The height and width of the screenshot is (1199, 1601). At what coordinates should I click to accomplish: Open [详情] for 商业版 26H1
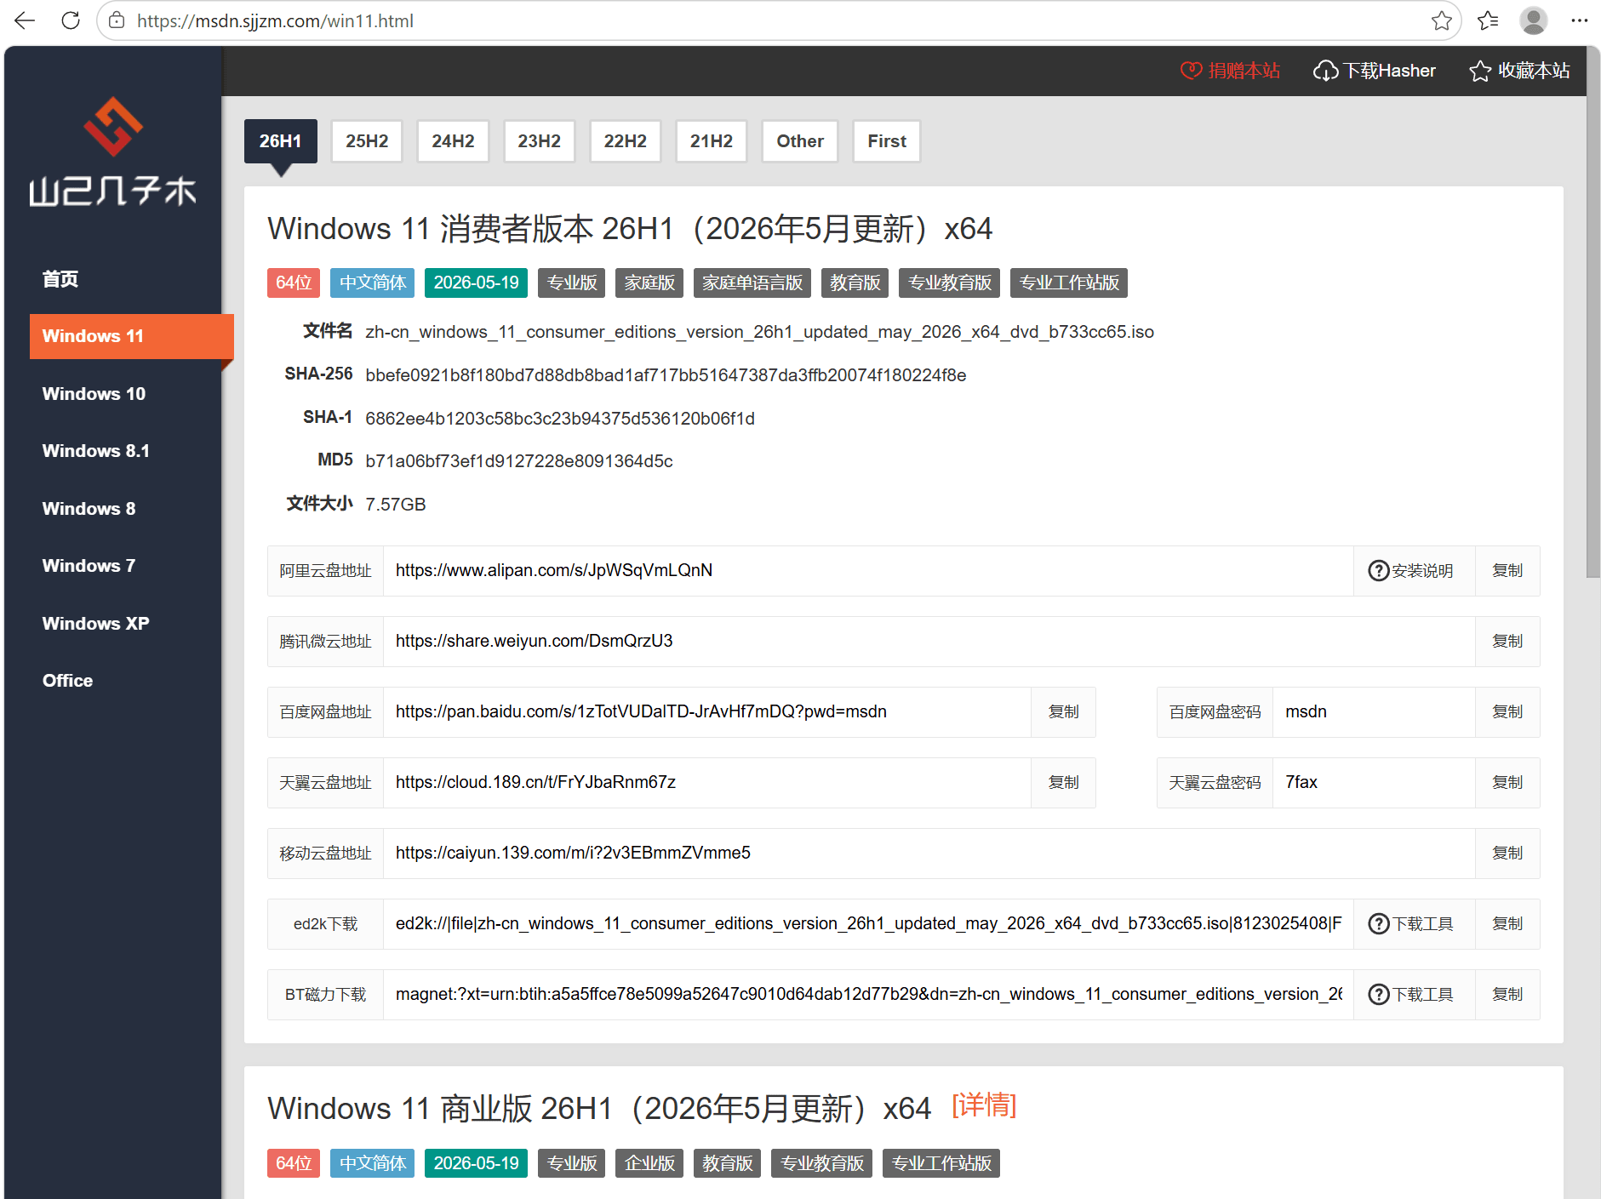984,1105
